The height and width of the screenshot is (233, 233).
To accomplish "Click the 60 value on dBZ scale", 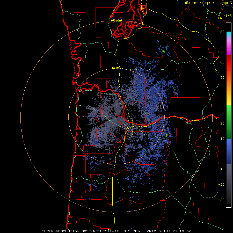I will [222, 62].
